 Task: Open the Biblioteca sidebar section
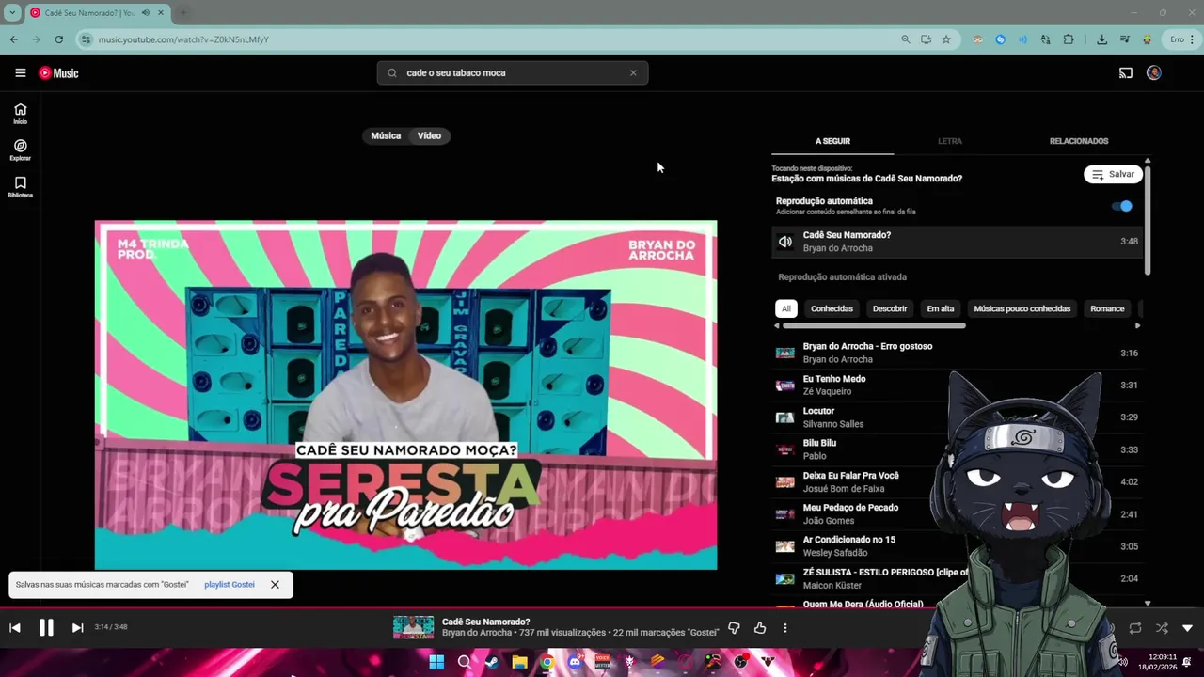point(20,187)
